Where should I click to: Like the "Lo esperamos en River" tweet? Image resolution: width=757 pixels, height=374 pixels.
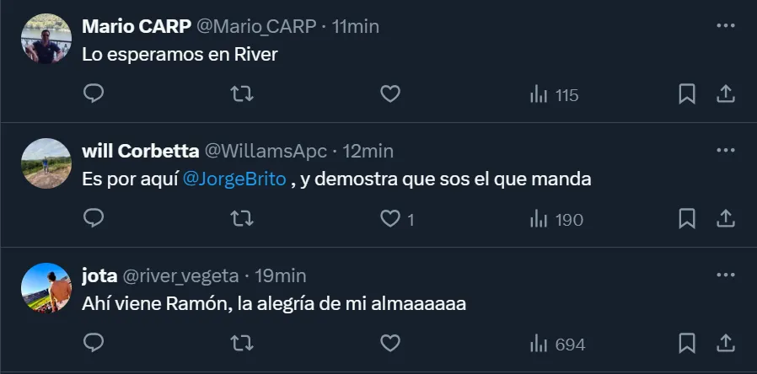click(389, 94)
